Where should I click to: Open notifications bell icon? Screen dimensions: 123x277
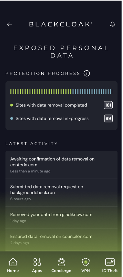[113, 24]
